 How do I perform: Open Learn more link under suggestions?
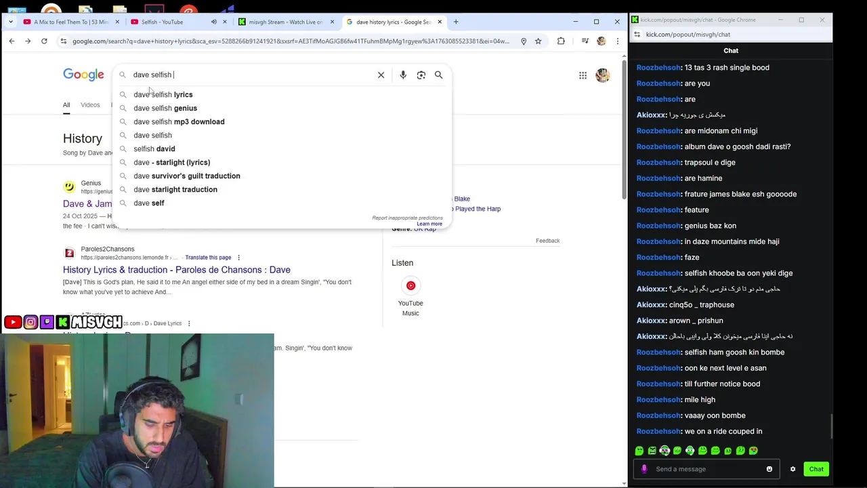pos(429,224)
